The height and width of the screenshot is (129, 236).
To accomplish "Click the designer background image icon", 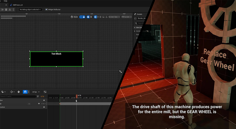I will pyautogui.click(x=103, y=17).
